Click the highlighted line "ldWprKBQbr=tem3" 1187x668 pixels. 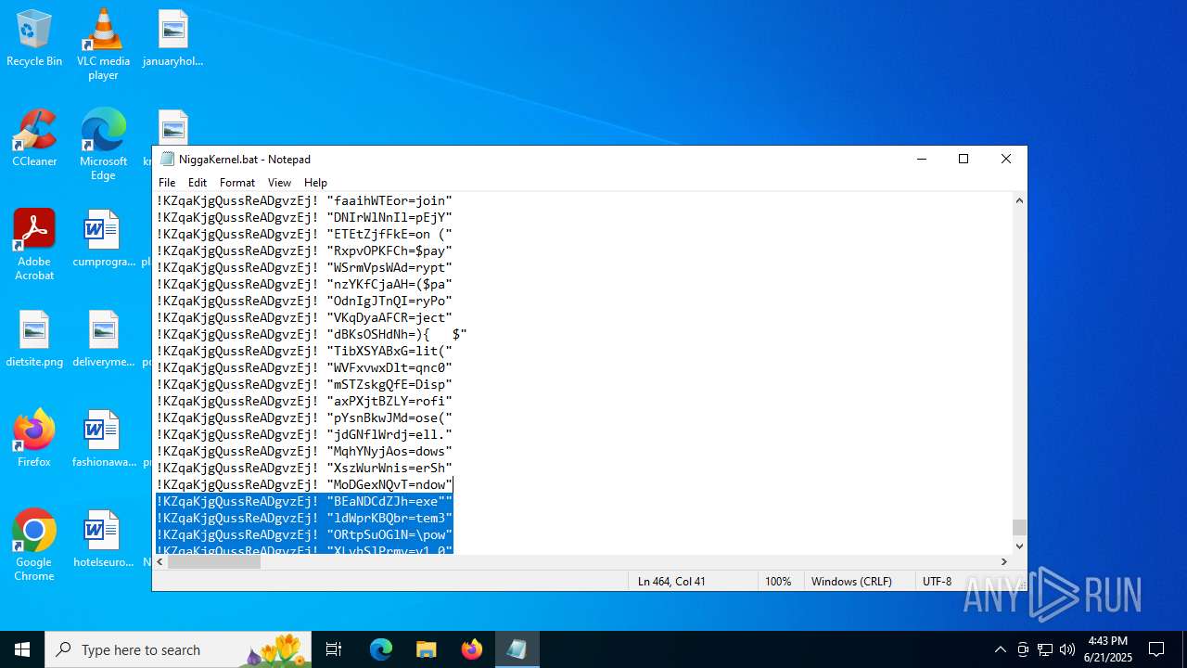(304, 518)
